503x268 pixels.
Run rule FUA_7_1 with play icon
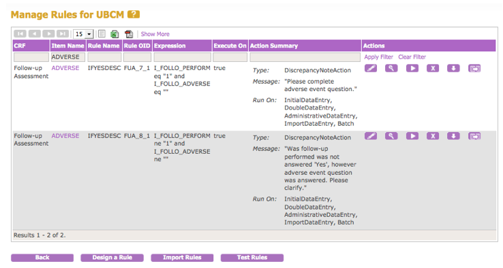[x=412, y=68]
